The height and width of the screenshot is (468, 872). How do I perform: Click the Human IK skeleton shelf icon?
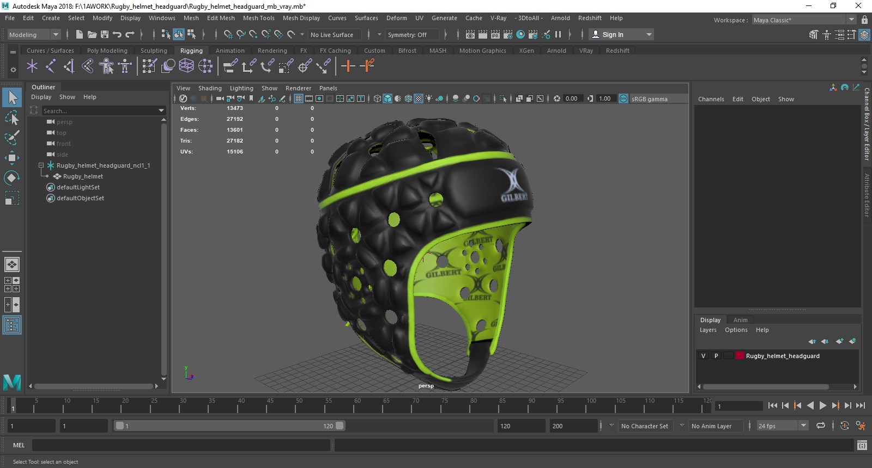tap(125, 66)
